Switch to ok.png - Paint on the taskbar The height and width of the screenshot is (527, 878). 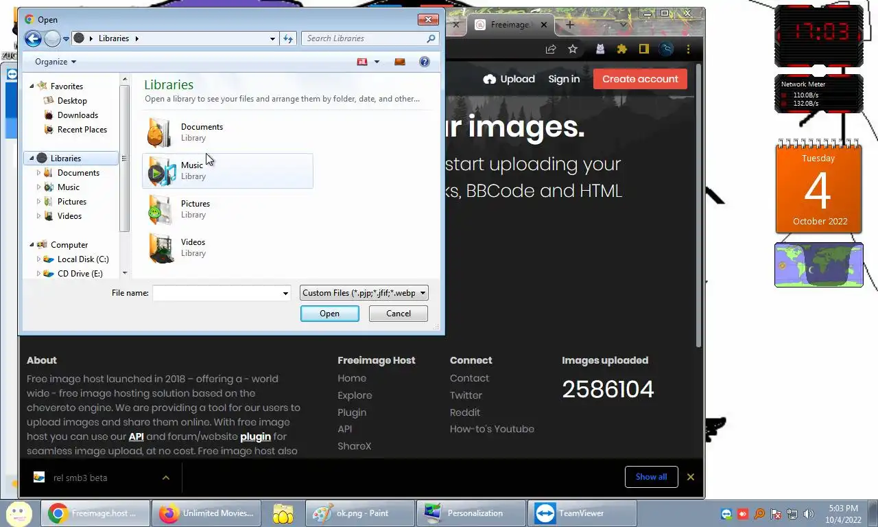pyautogui.click(x=361, y=513)
